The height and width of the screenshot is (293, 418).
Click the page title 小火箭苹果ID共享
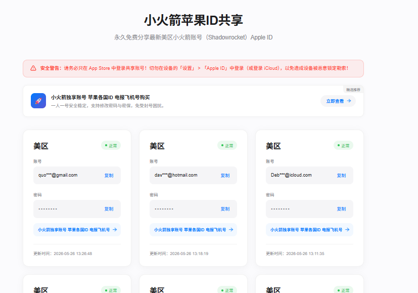point(193,20)
